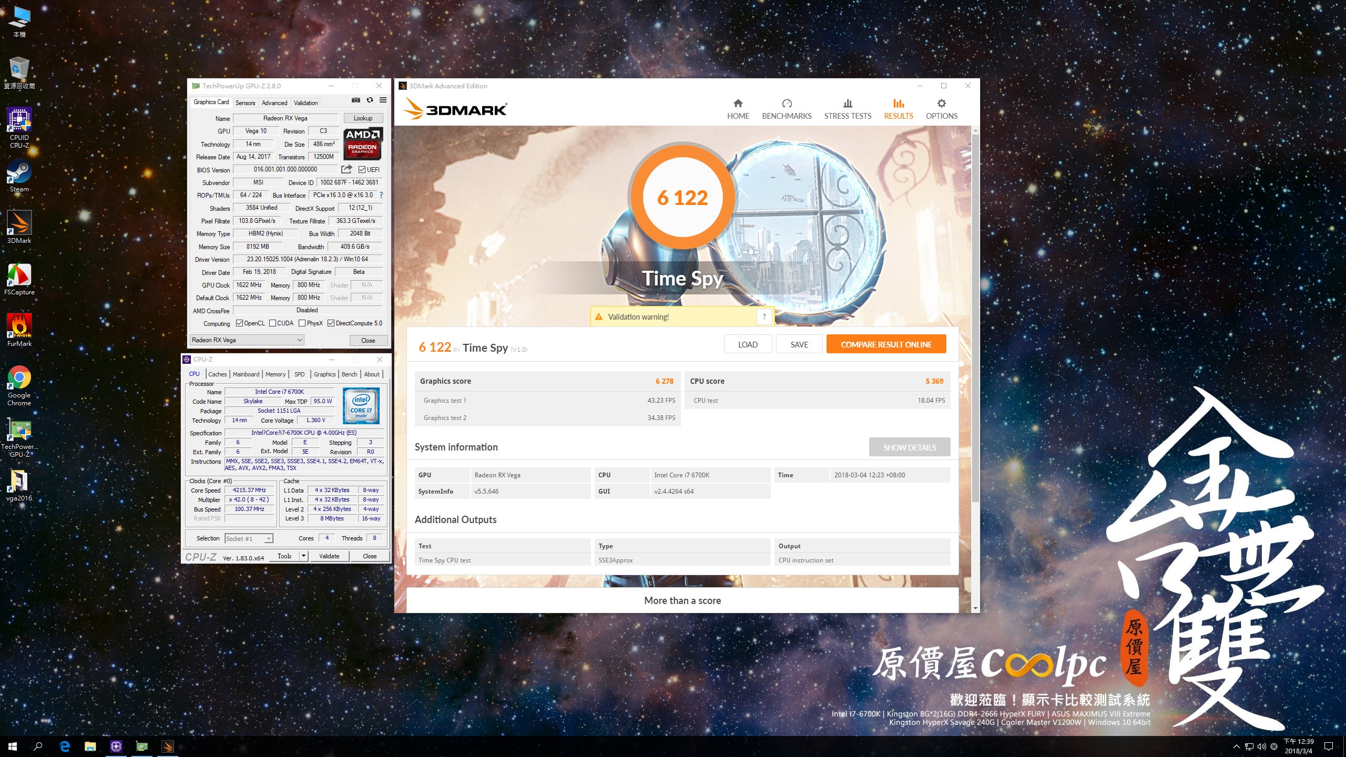Click CPU-Z Tools button
1346x757 pixels.
pyautogui.click(x=284, y=556)
